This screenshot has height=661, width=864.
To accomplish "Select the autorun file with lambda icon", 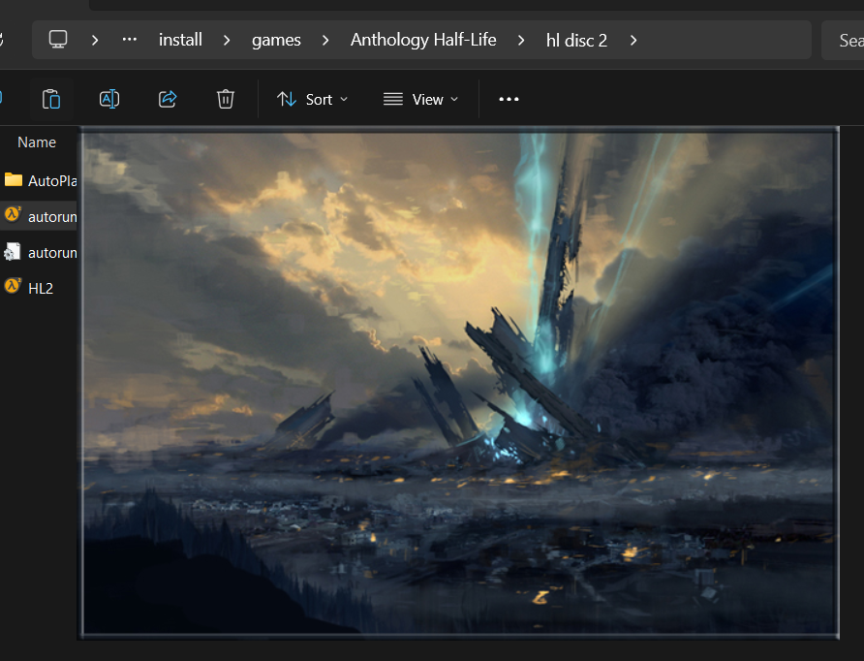I will 39,217.
